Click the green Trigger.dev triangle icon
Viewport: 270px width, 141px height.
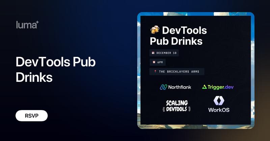[x=205, y=87]
